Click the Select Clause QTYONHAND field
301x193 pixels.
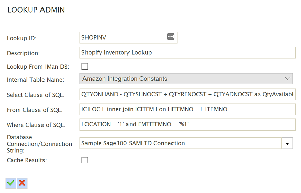[188, 94]
